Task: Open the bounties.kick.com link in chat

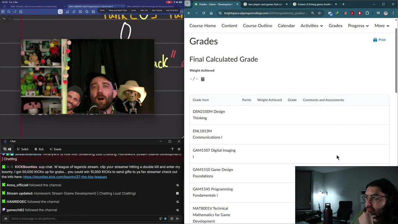Action: click(x=65, y=177)
